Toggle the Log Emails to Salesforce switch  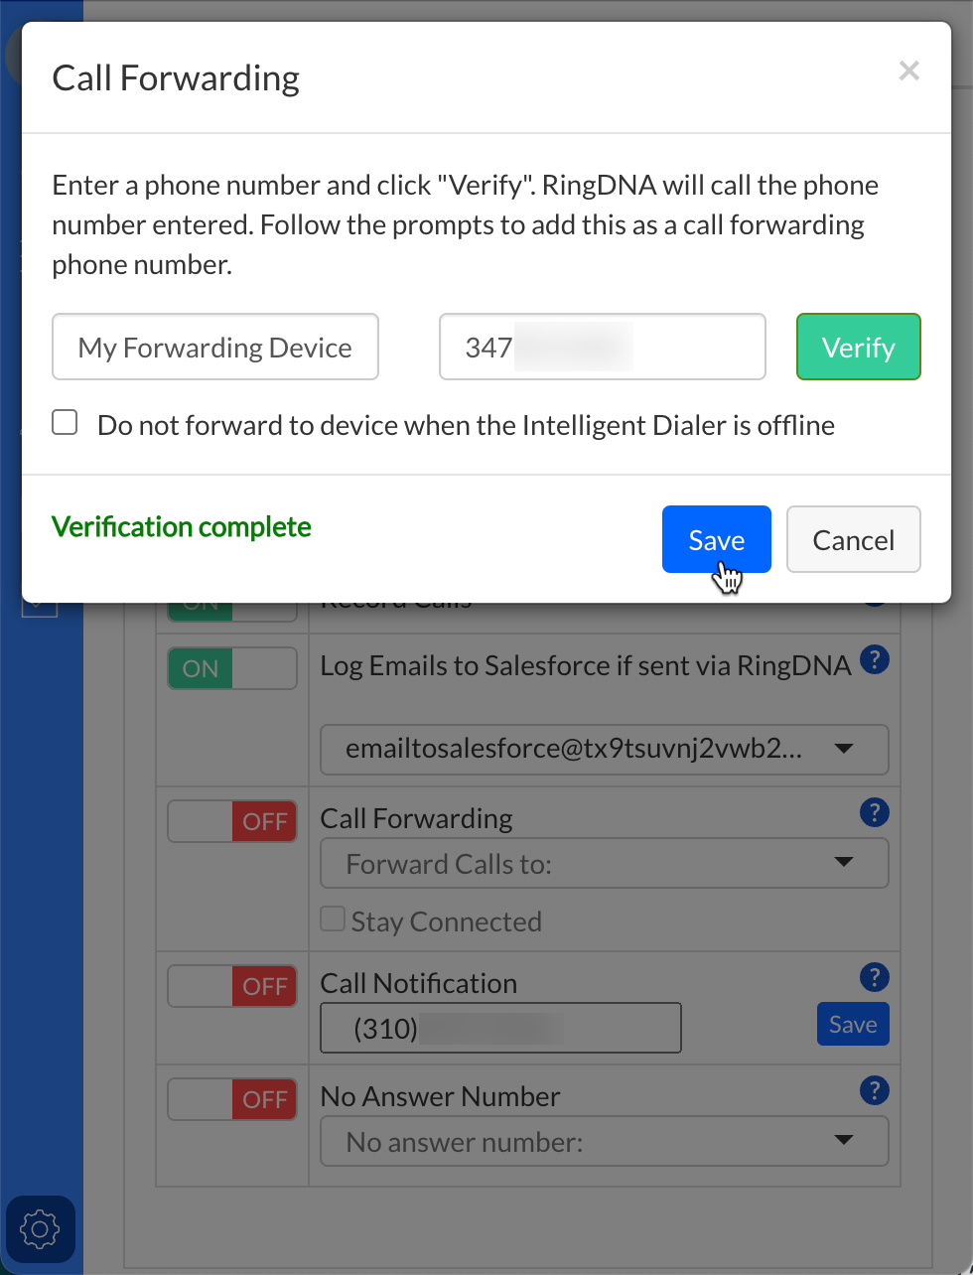[232, 668]
